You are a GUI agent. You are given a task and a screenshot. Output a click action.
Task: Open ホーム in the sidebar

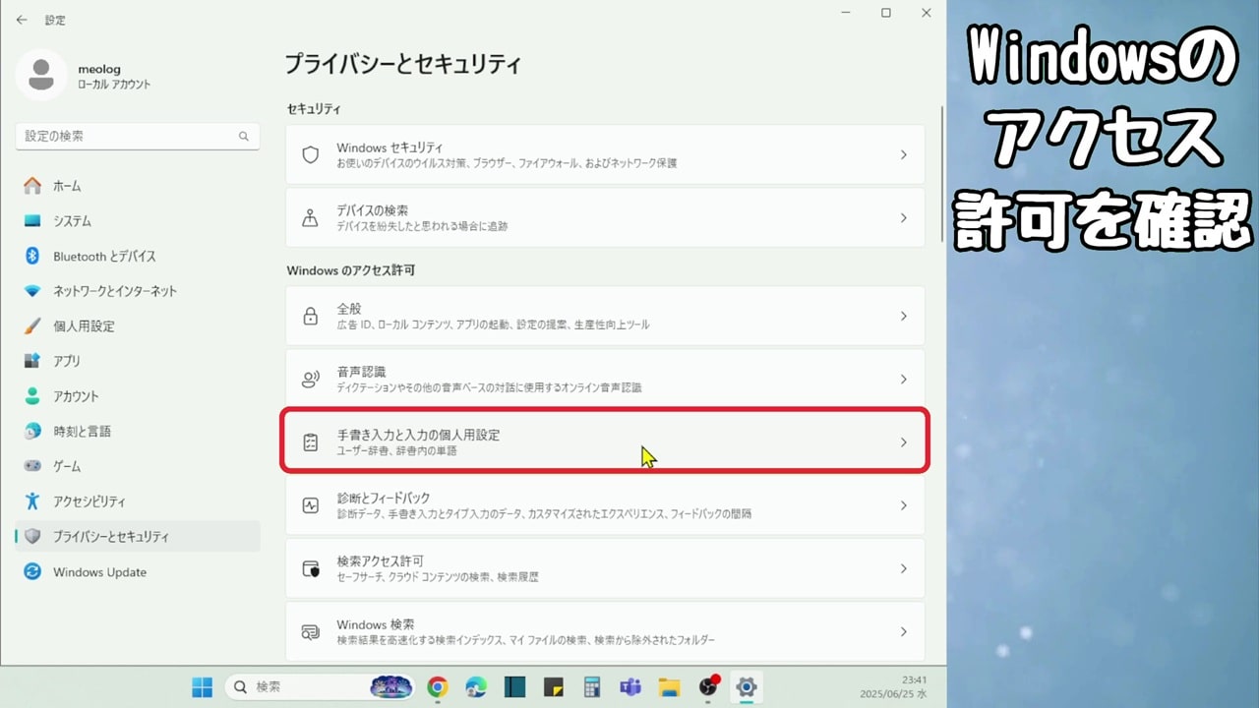click(138, 186)
